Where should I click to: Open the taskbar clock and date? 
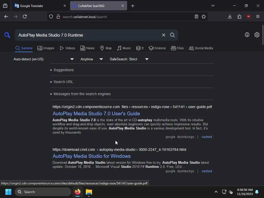pyautogui.click(x=245, y=192)
